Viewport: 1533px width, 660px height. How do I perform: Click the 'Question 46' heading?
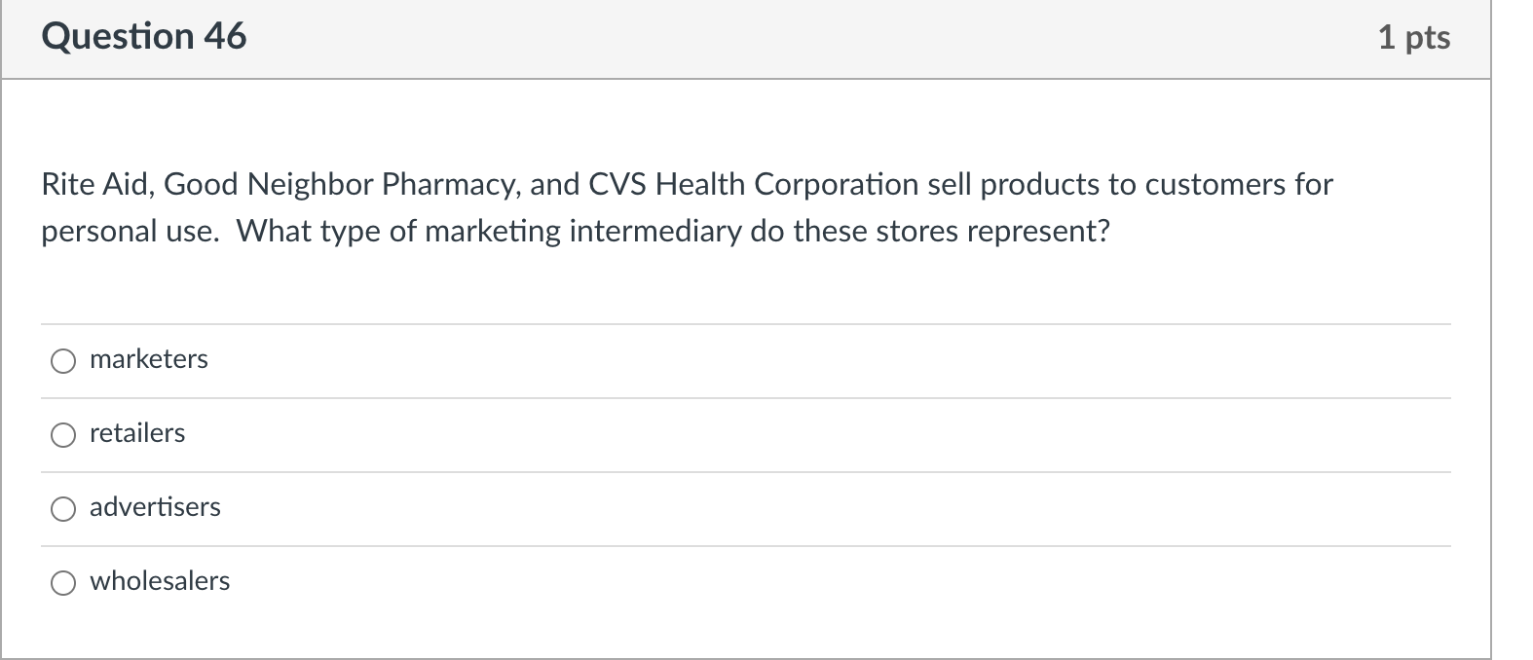[x=144, y=37]
